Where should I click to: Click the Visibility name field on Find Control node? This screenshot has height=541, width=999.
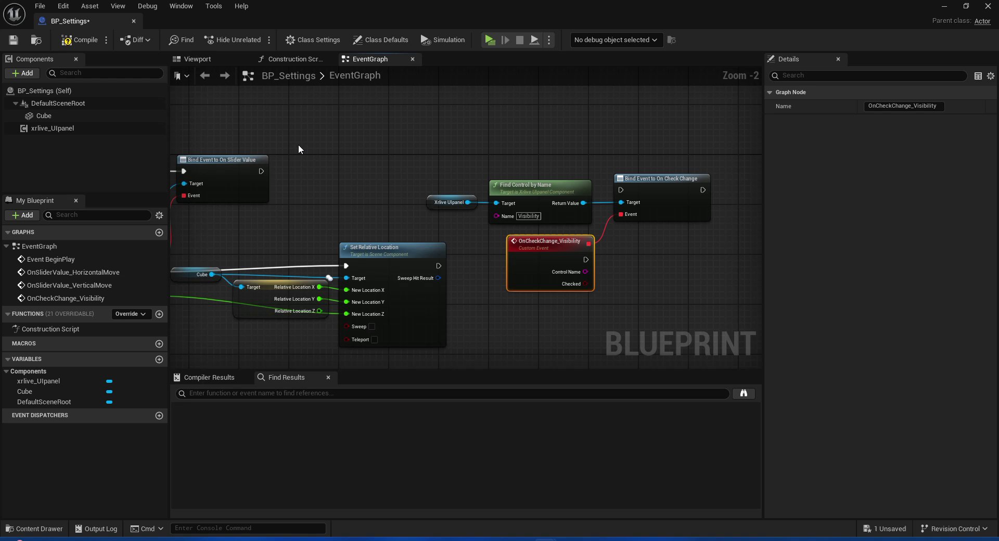click(x=529, y=216)
